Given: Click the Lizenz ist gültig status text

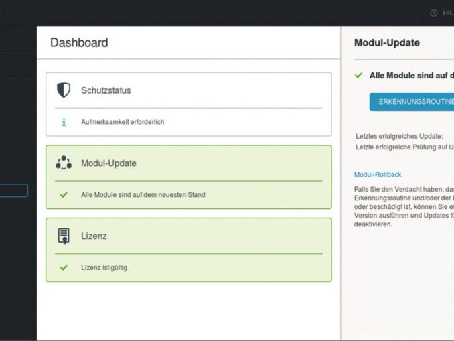Looking at the screenshot, I should (x=104, y=268).
